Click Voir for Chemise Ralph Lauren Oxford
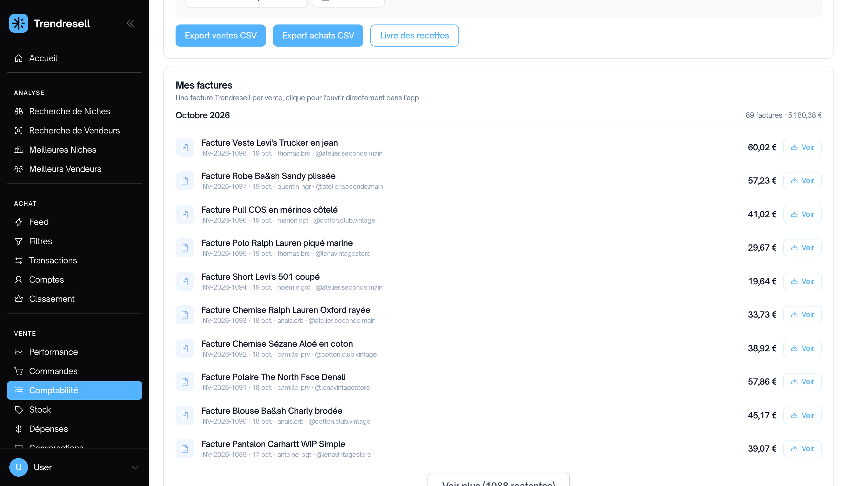This screenshot has width=848, height=486. 802,314
